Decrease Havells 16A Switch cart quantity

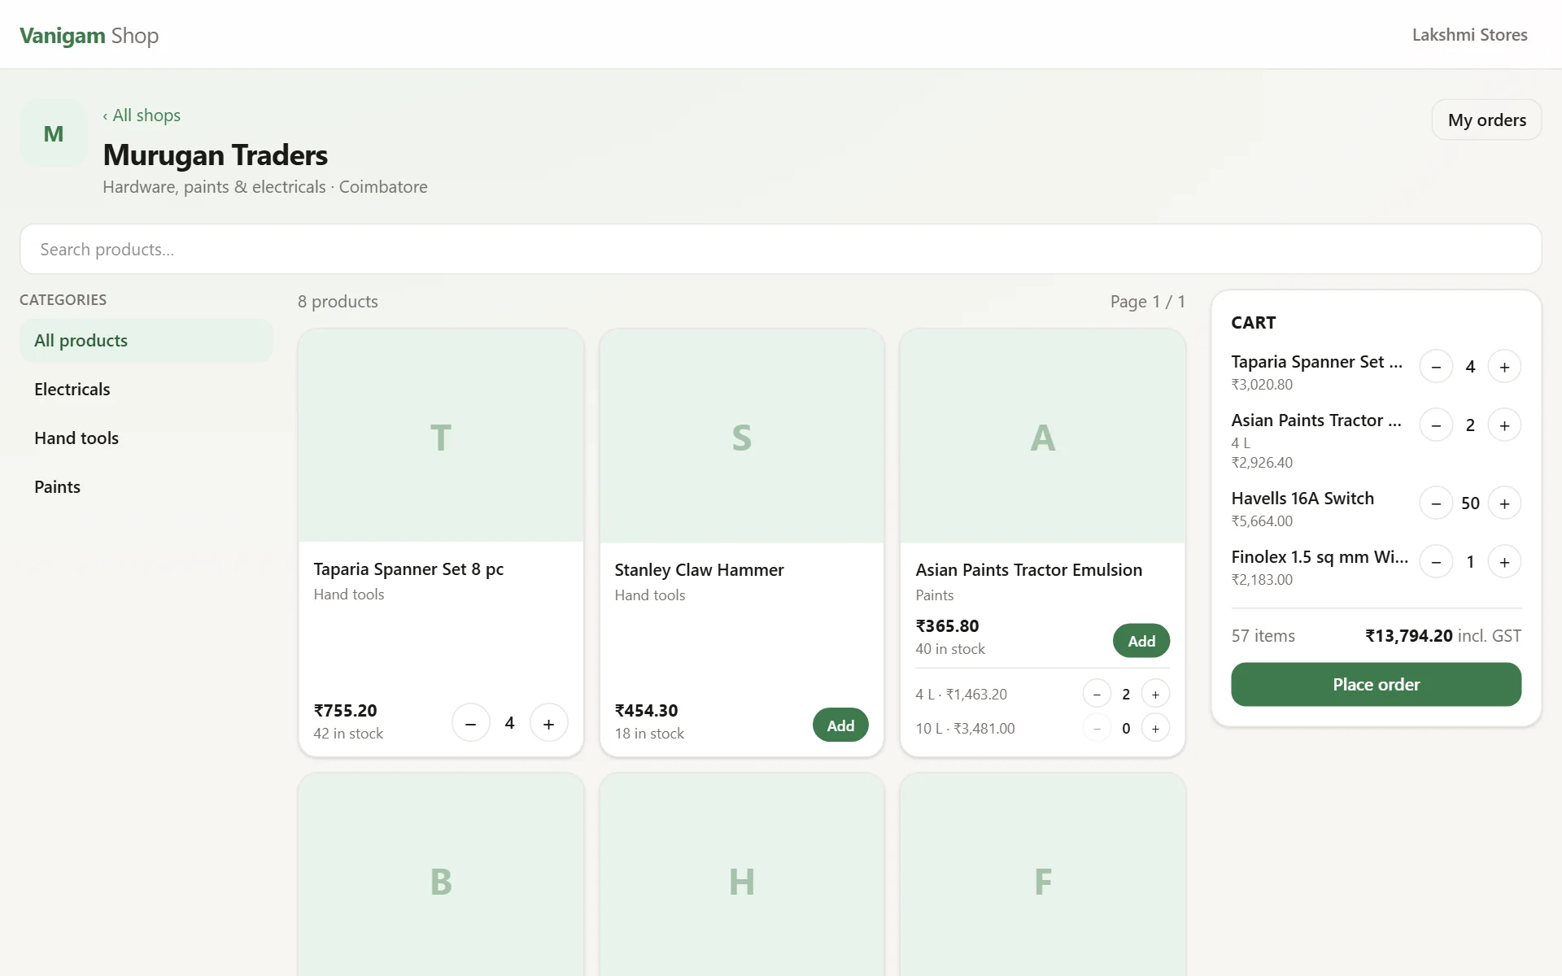pos(1436,503)
